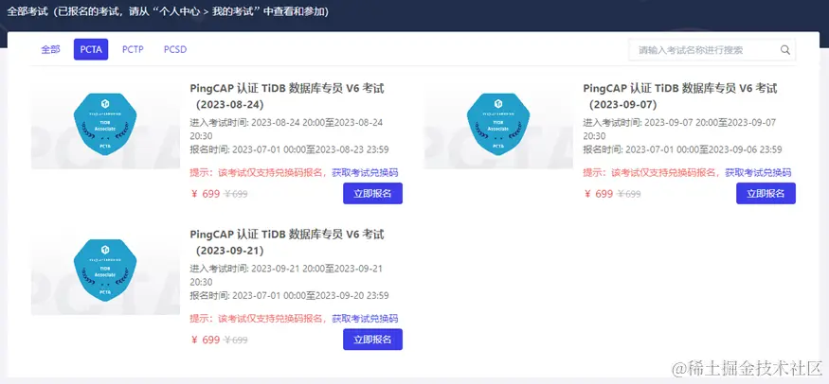Open exam title ending (2023-09-07)
Image resolution: width=829 pixels, height=384 pixels.
[x=680, y=96]
